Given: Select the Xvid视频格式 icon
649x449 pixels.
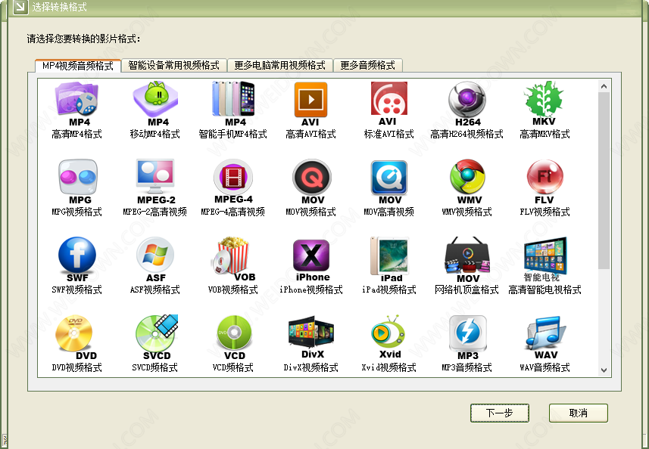Looking at the screenshot, I should coord(388,332).
